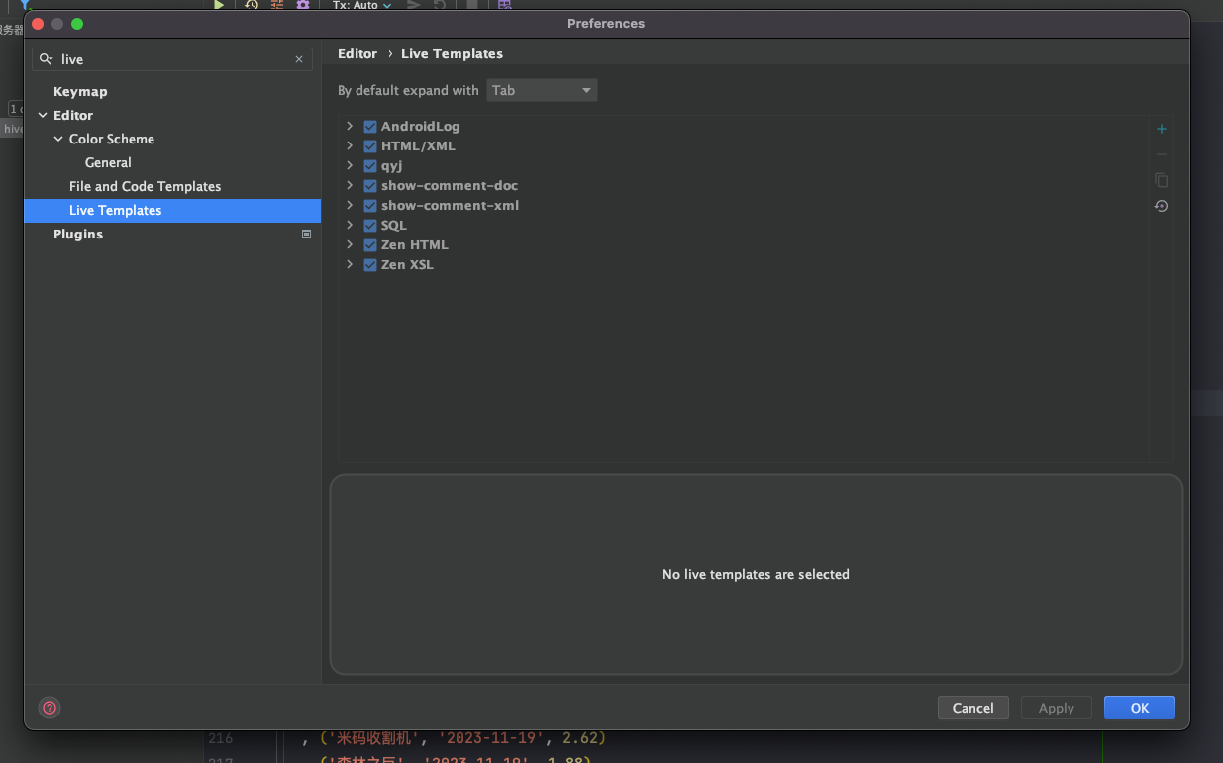Click the Cancel button
This screenshot has width=1223, height=763.
pyautogui.click(x=973, y=708)
